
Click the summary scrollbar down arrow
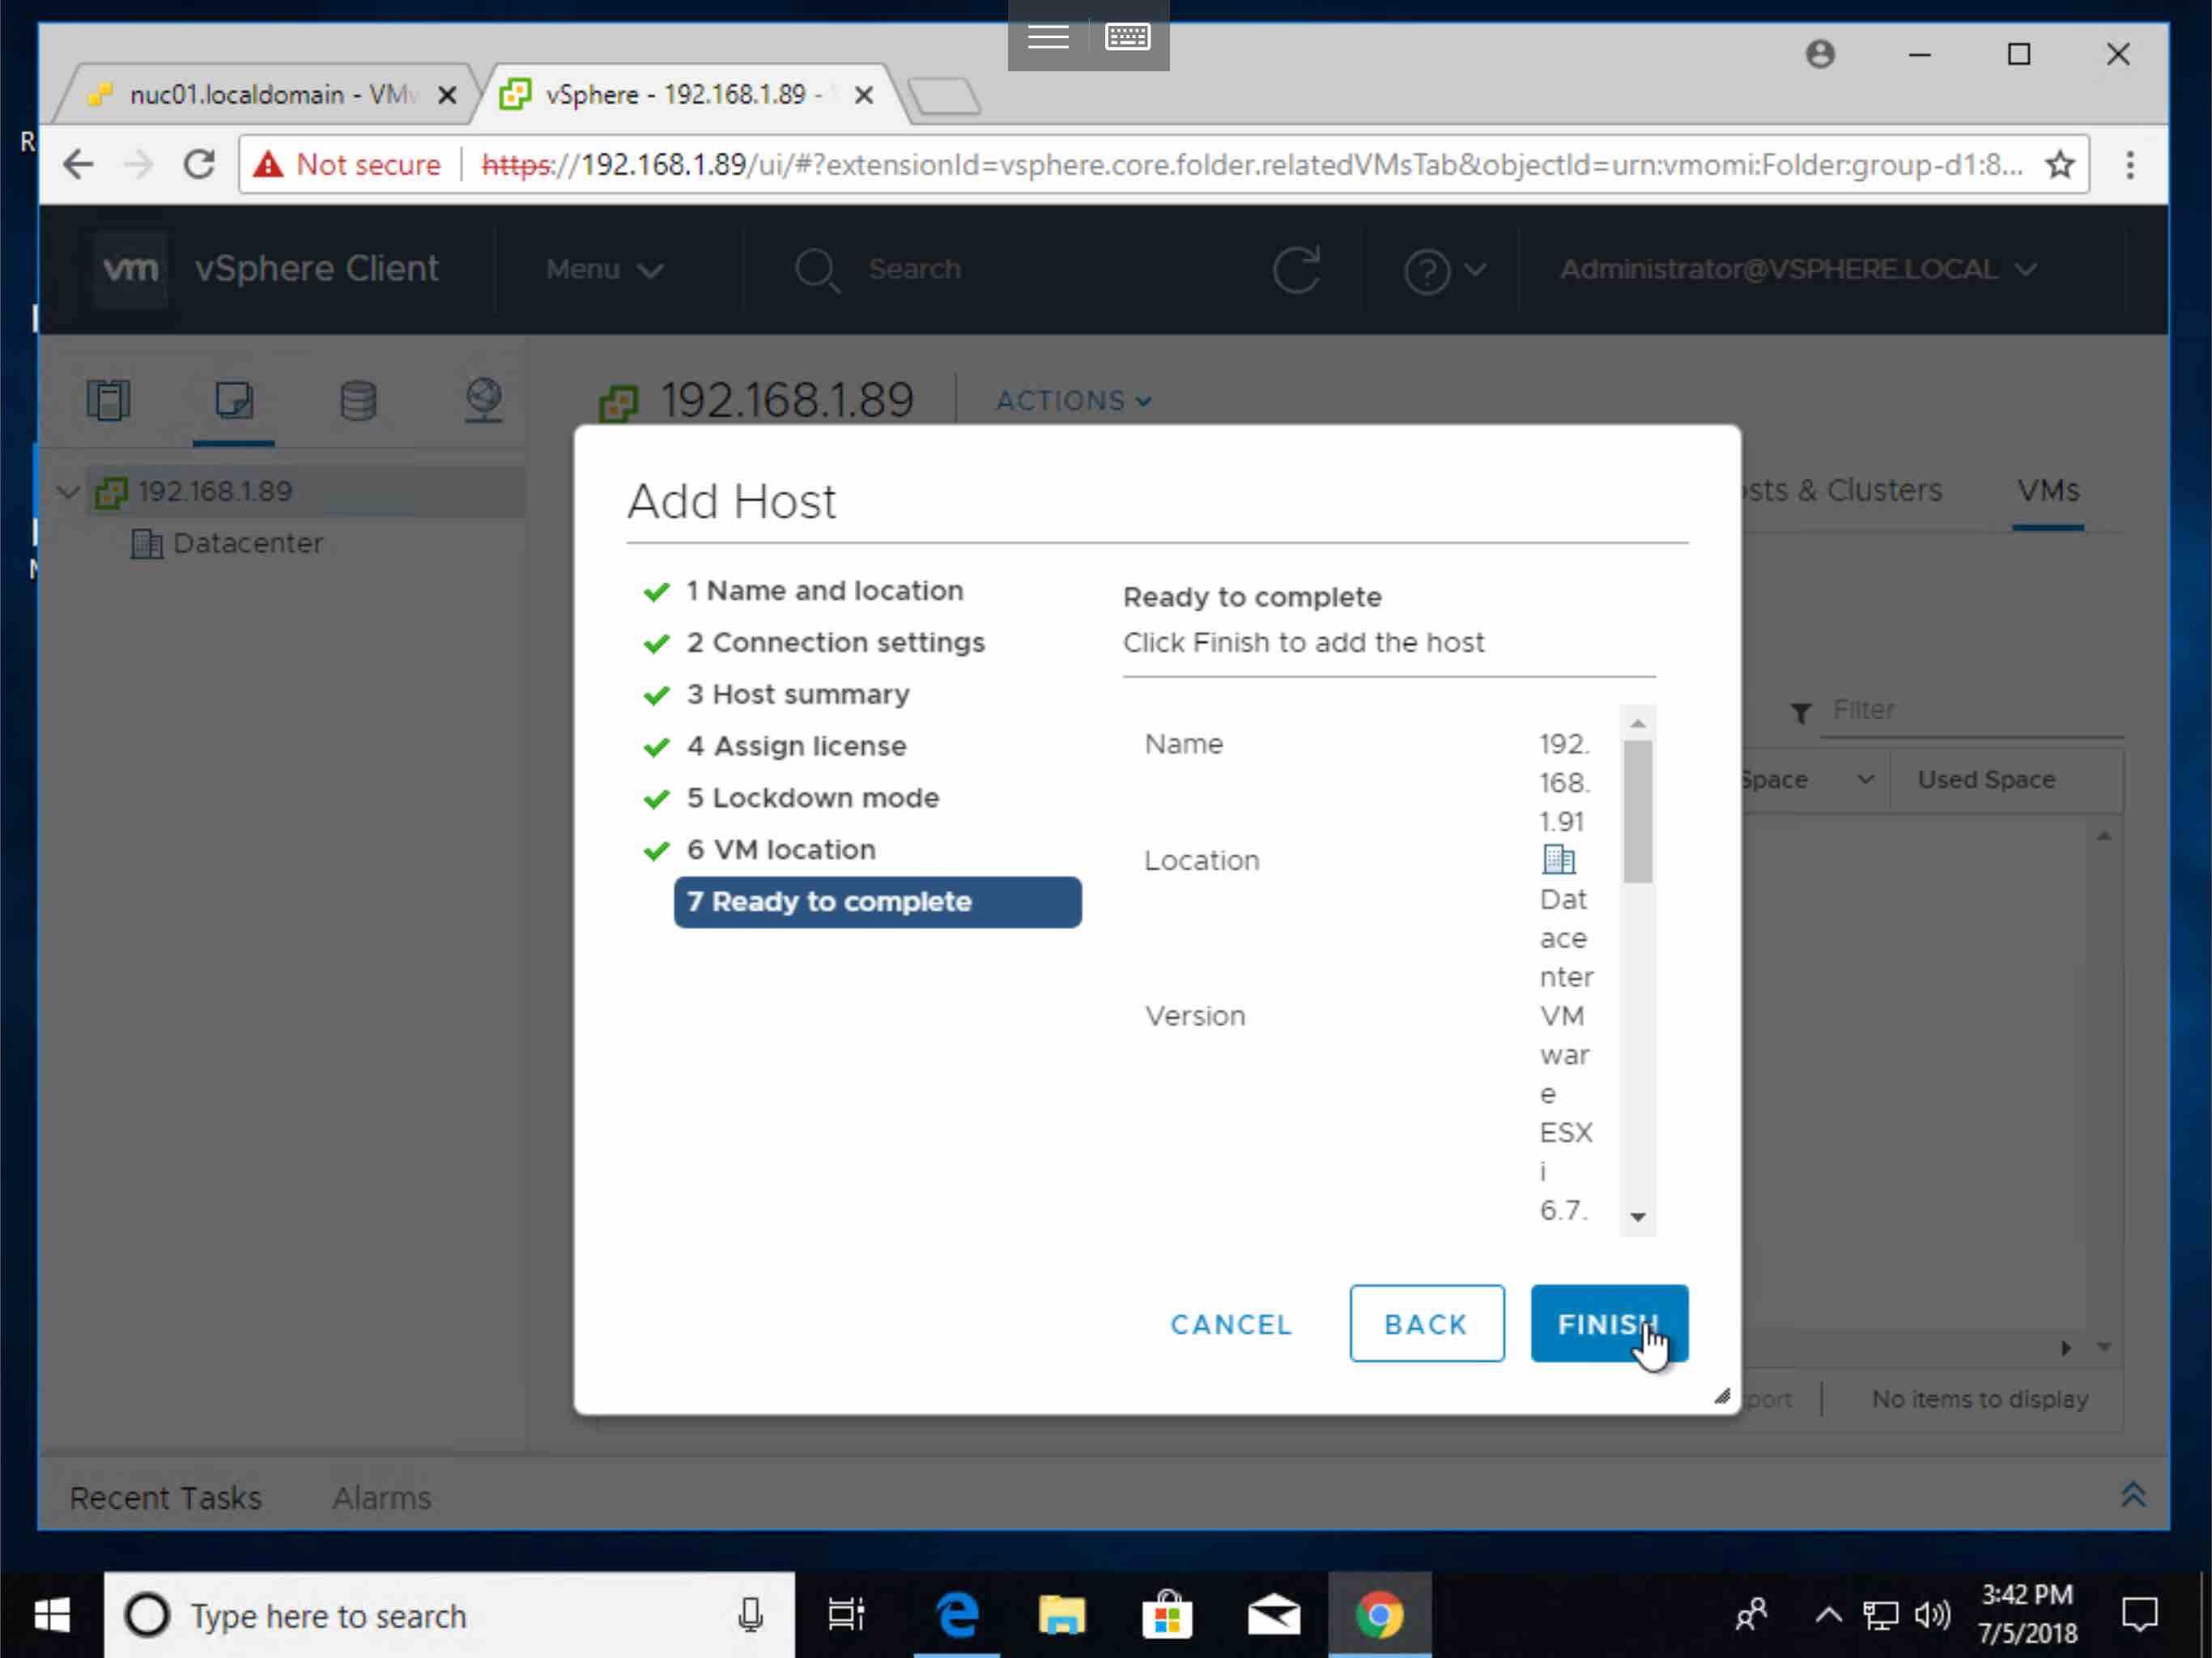click(x=1637, y=1217)
